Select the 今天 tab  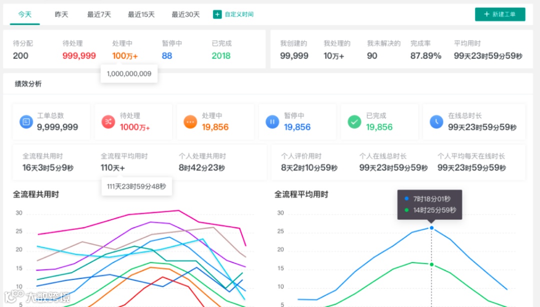(x=25, y=14)
